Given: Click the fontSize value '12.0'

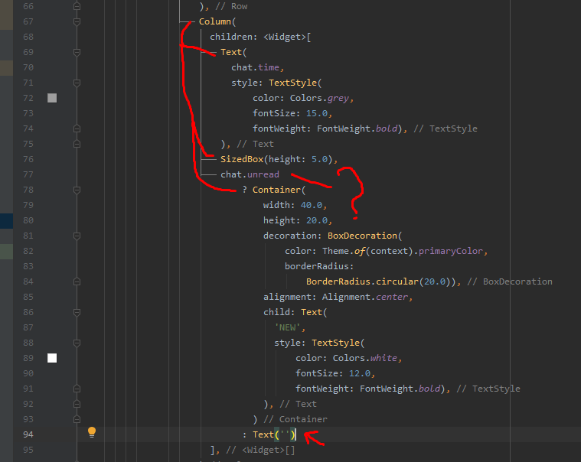Looking at the screenshot, I should pos(360,373).
